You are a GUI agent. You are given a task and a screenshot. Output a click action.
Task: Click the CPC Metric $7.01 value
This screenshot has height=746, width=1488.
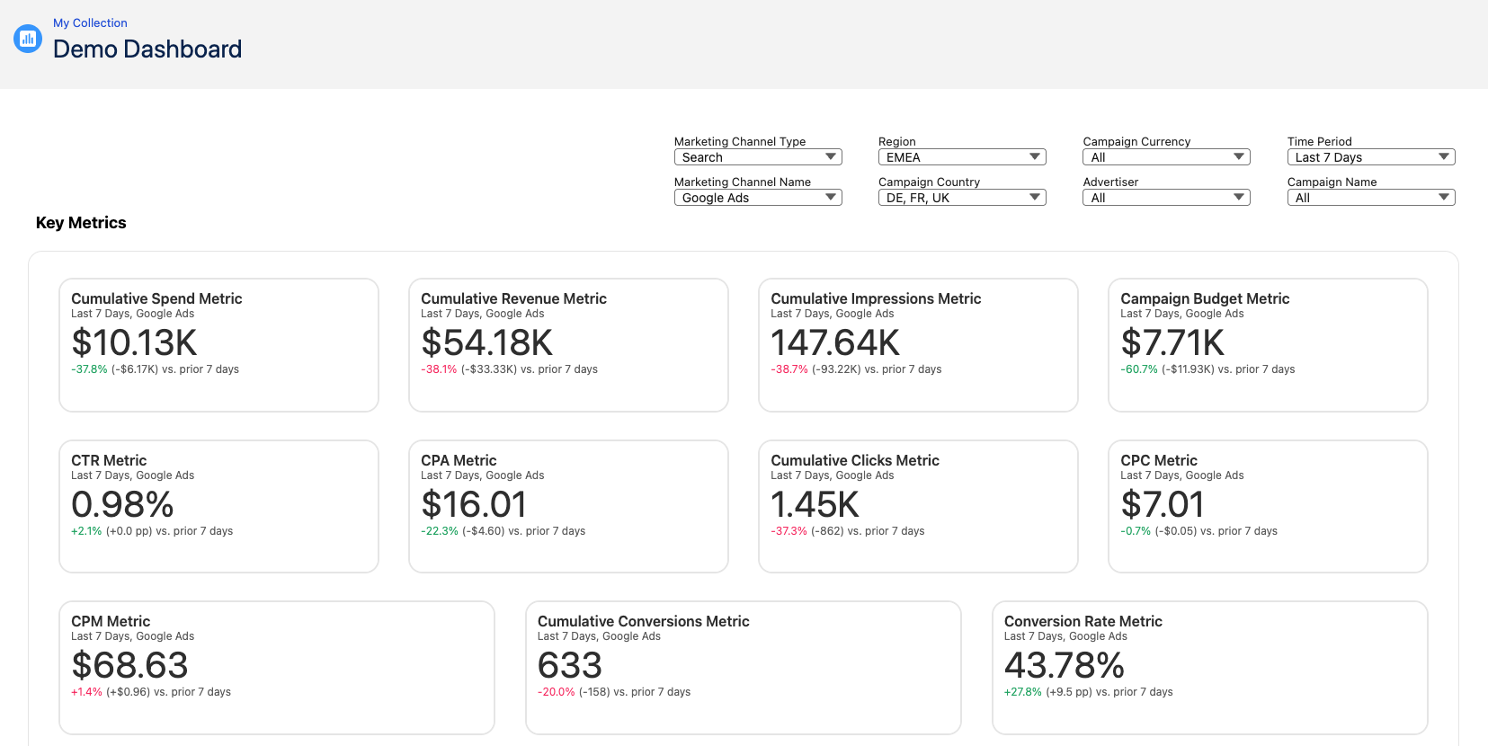1162,504
